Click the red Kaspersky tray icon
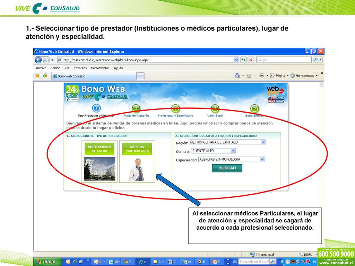 pyautogui.click(x=308, y=262)
